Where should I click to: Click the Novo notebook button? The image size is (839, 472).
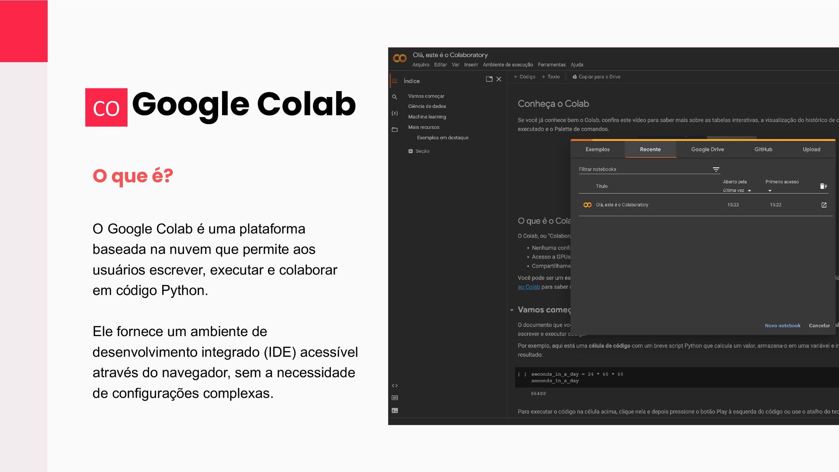click(782, 326)
